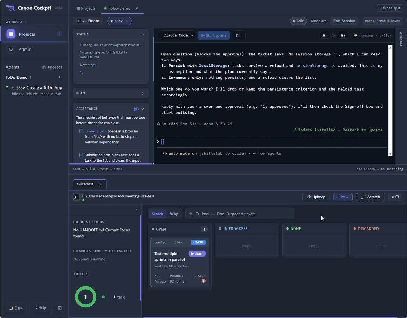Open the Projects workspace icon in sidebar
This screenshot has width=407, height=318.
click(11, 34)
